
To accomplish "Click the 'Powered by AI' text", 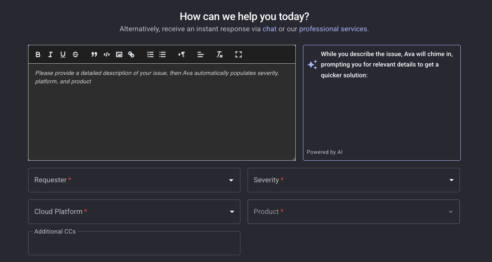I will pos(325,152).
